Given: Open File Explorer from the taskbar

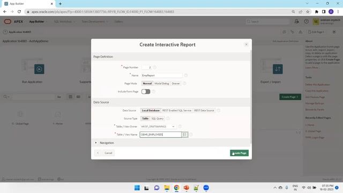Looking at the screenshot, I should point(167,188).
